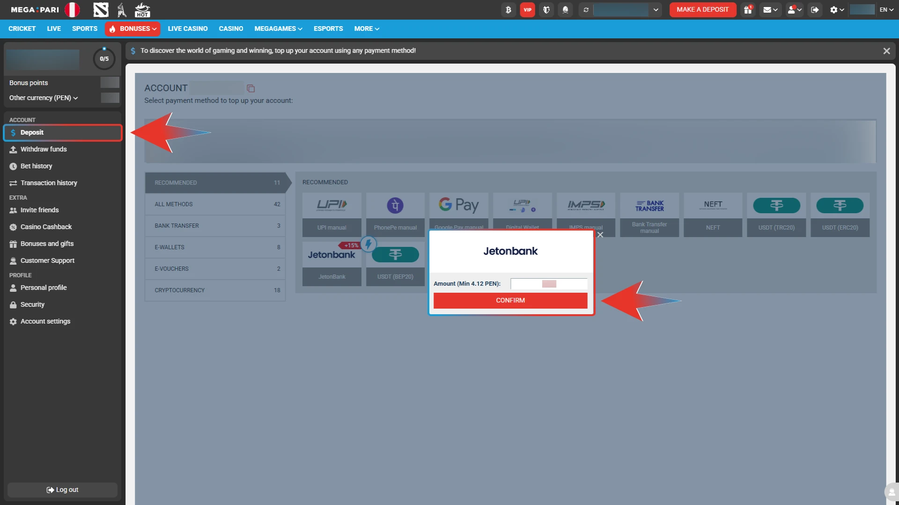Choose IMPS manual payment method
The width and height of the screenshot is (899, 505).
point(586,211)
